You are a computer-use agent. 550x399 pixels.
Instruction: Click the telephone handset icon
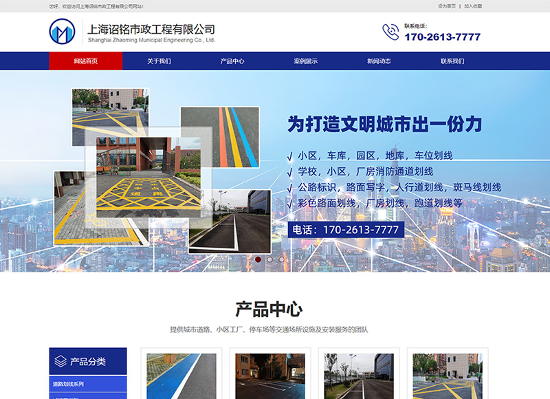tap(390, 32)
